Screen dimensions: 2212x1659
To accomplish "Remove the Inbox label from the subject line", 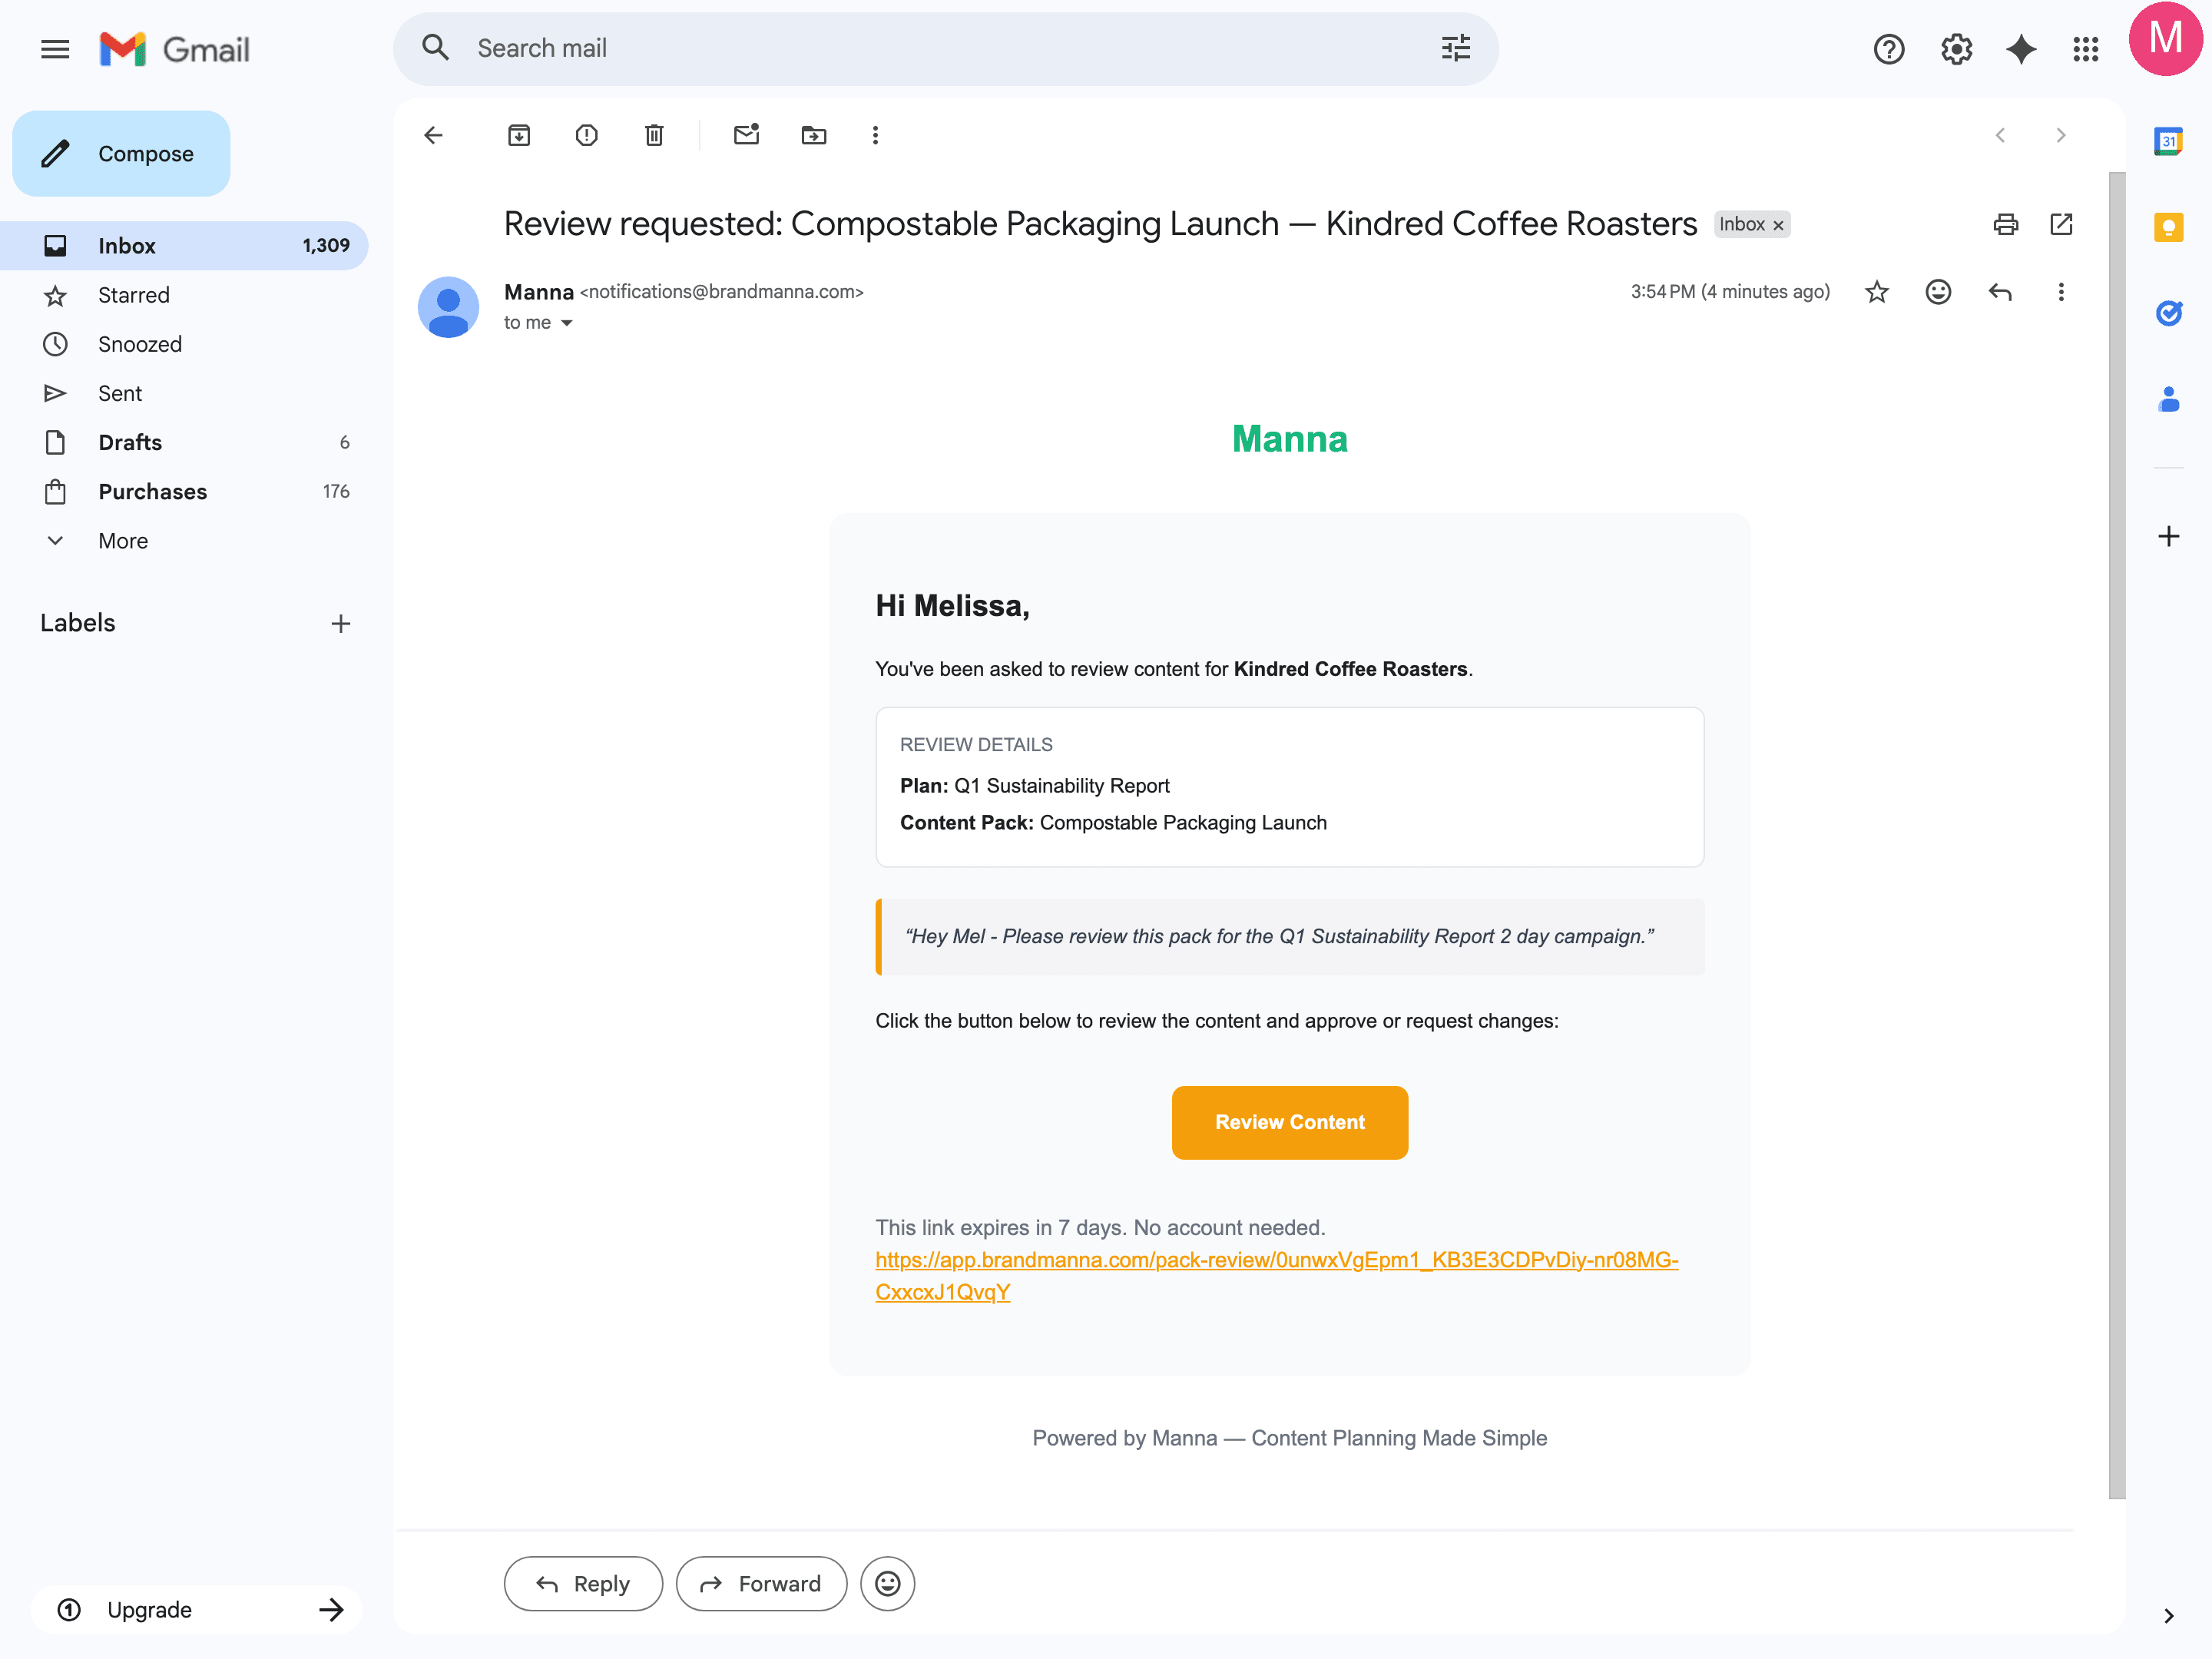I will [1779, 224].
